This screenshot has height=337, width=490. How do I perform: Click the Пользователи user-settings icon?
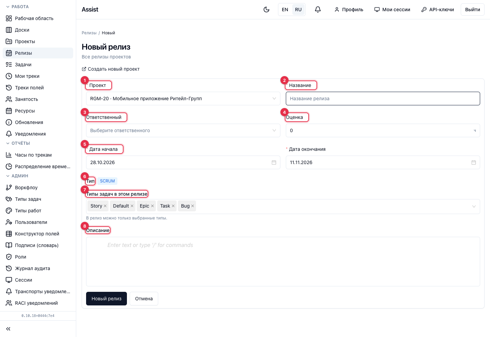click(9, 222)
